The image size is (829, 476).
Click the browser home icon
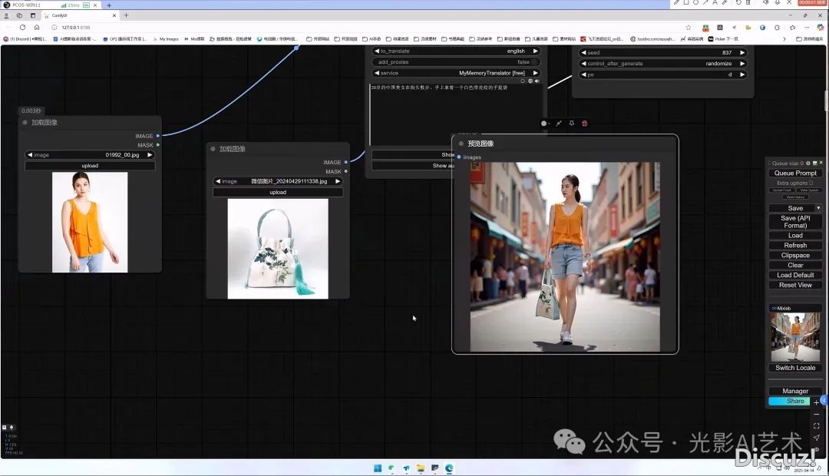pos(37,27)
